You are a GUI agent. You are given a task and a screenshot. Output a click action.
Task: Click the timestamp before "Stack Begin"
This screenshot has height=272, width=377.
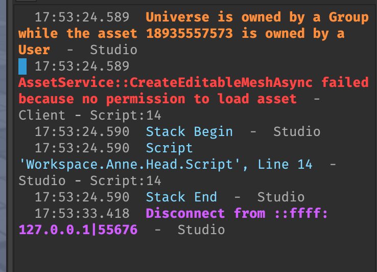coord(82,132)
